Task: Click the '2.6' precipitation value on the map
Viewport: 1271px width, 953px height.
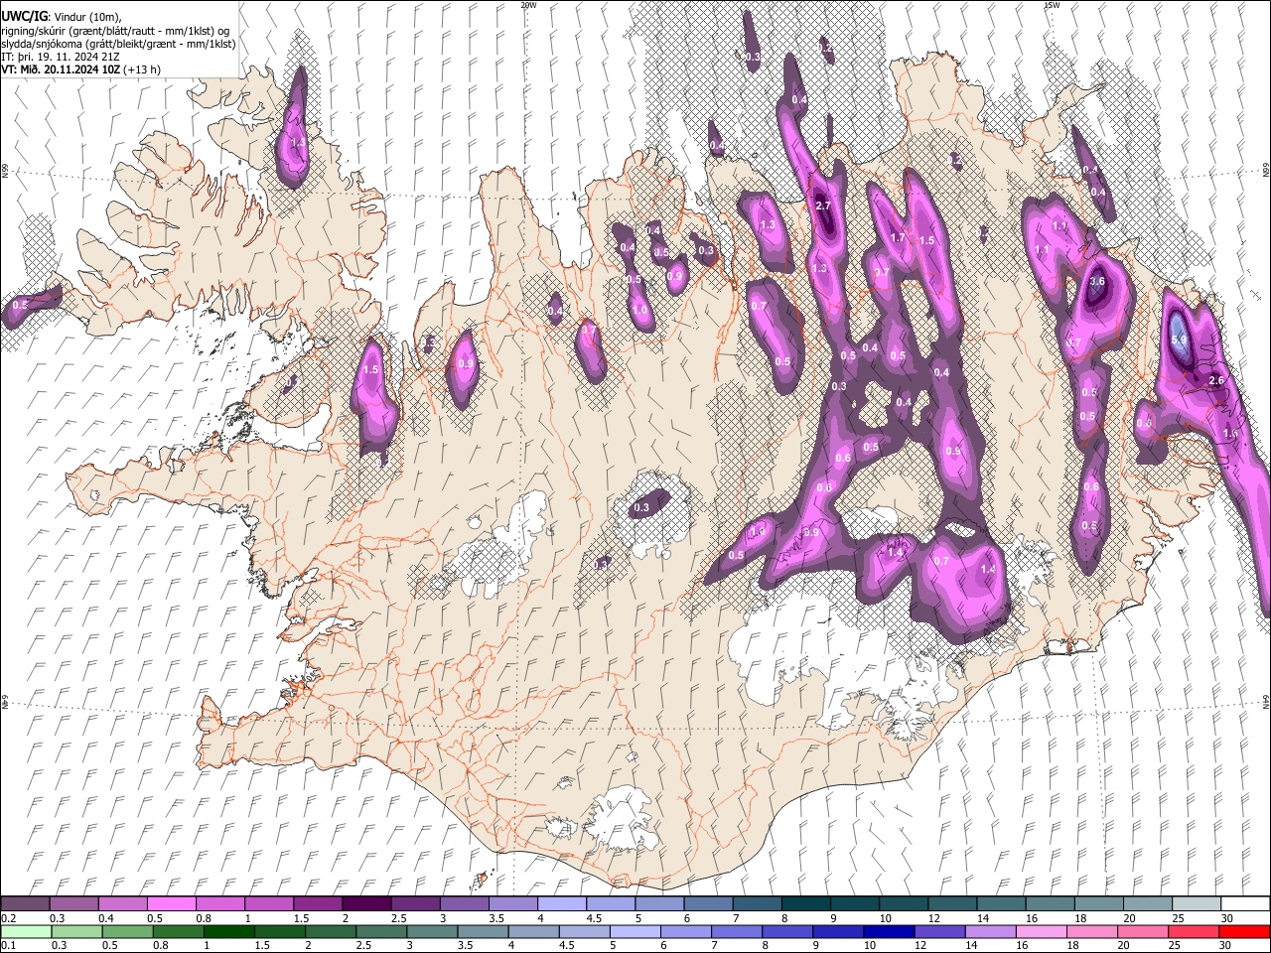Action: [x=1218, y=381]
